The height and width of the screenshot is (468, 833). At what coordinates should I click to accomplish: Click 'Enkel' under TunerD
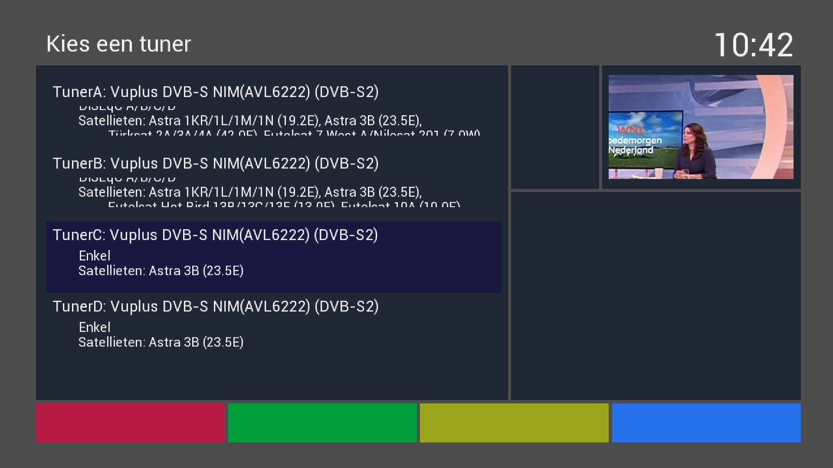pyautogui.click(x=95, y=327)
